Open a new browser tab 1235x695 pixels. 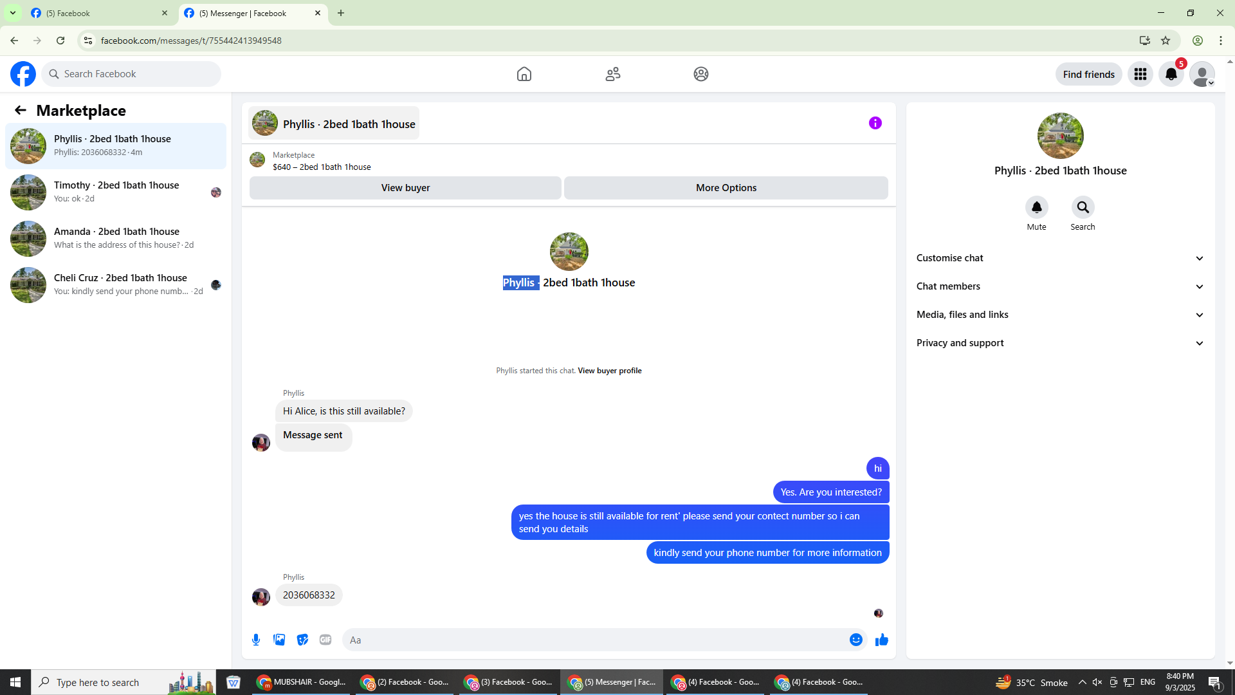coord(341,13)
